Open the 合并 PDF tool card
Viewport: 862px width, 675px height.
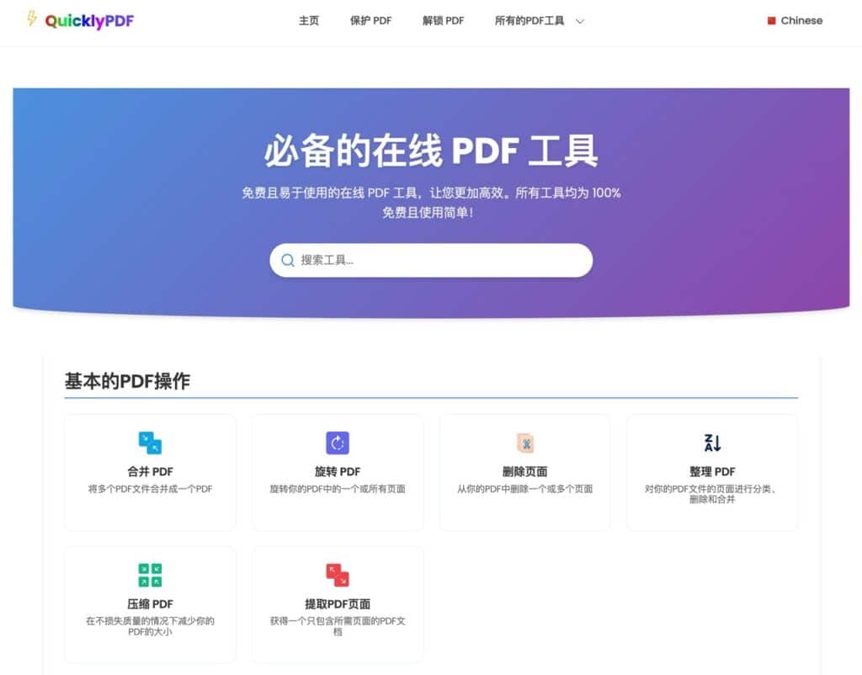[x=149, y=471]
